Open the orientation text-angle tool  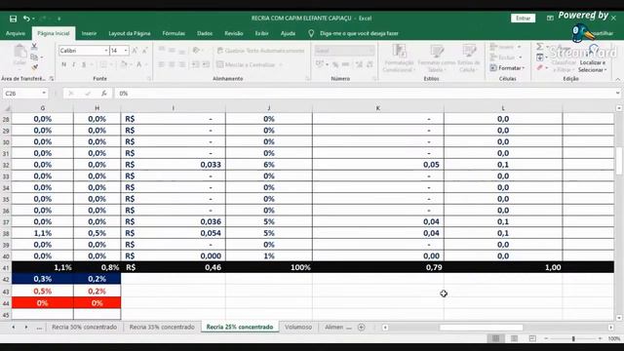pyautogui.click(x=196, y=51)
